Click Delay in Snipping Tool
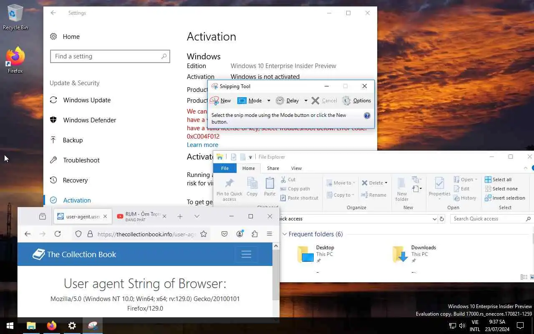The image size is (534, 334). [x=287, y=101]
